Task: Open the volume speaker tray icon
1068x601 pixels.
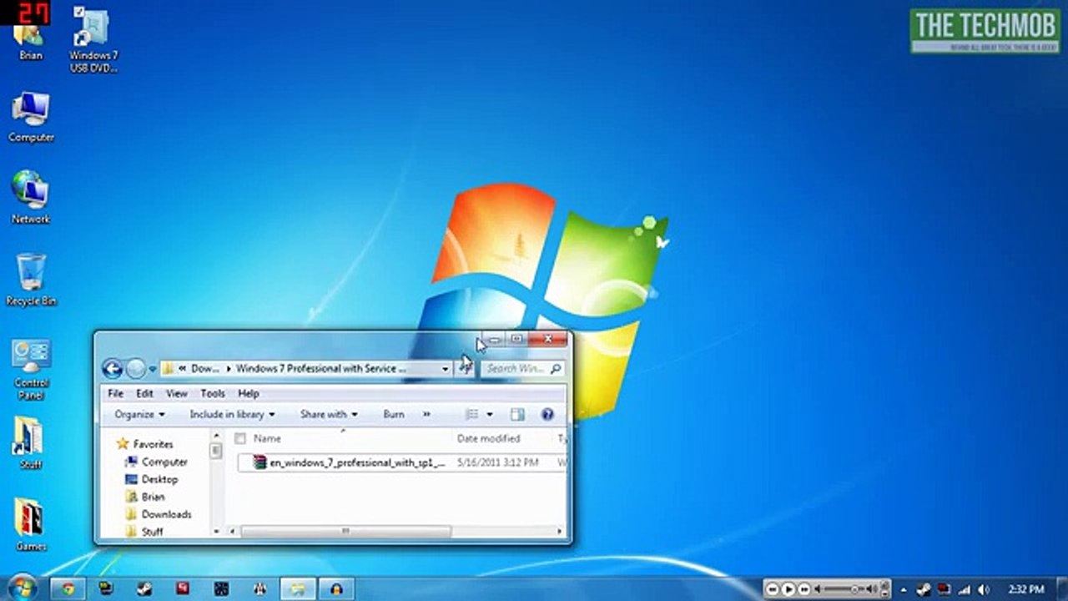Action: 985,589
